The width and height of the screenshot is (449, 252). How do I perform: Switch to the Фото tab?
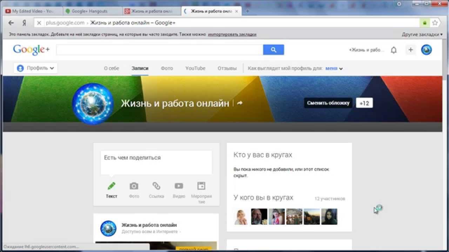pos(167,68)
